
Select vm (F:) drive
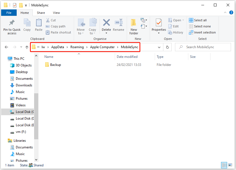[18, 132]
